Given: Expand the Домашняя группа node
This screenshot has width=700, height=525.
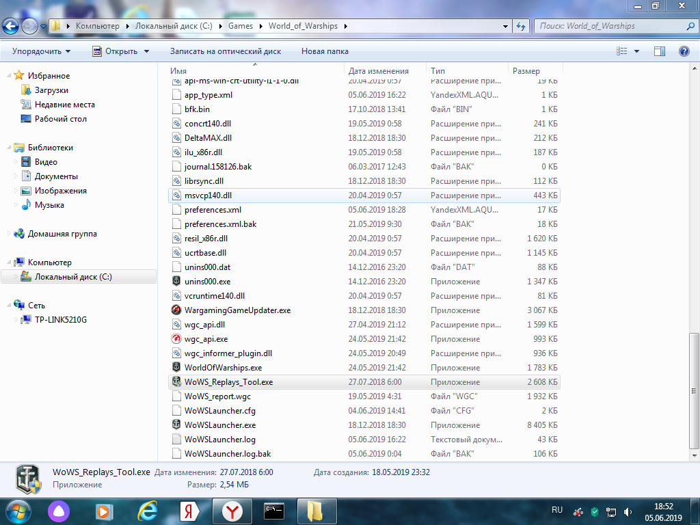Looking at the screenshot, I should point(8,234).
